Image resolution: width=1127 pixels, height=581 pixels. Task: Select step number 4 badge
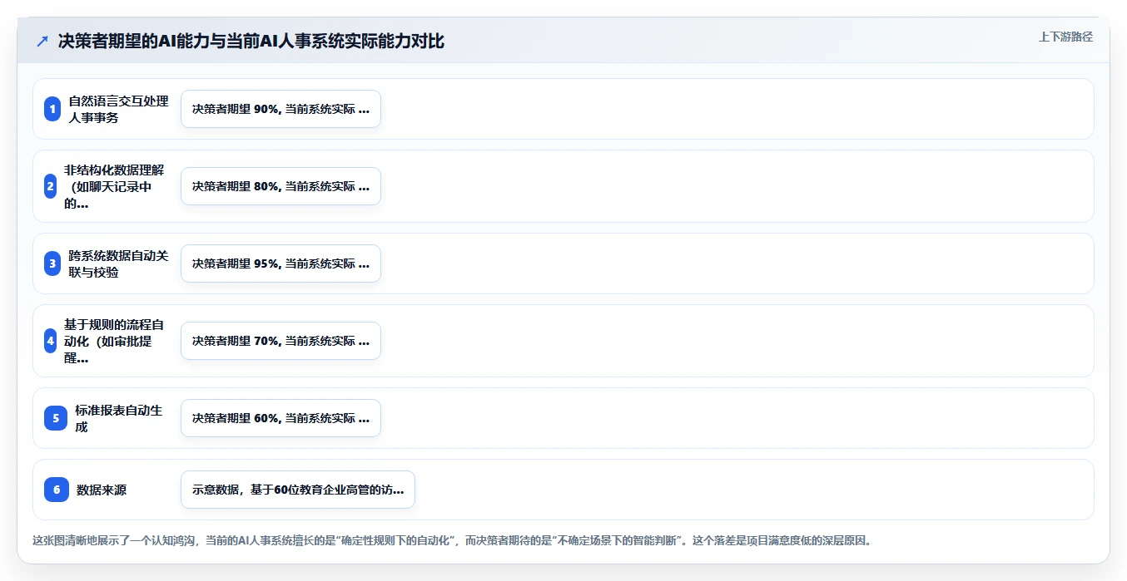[x=50, y=341]
